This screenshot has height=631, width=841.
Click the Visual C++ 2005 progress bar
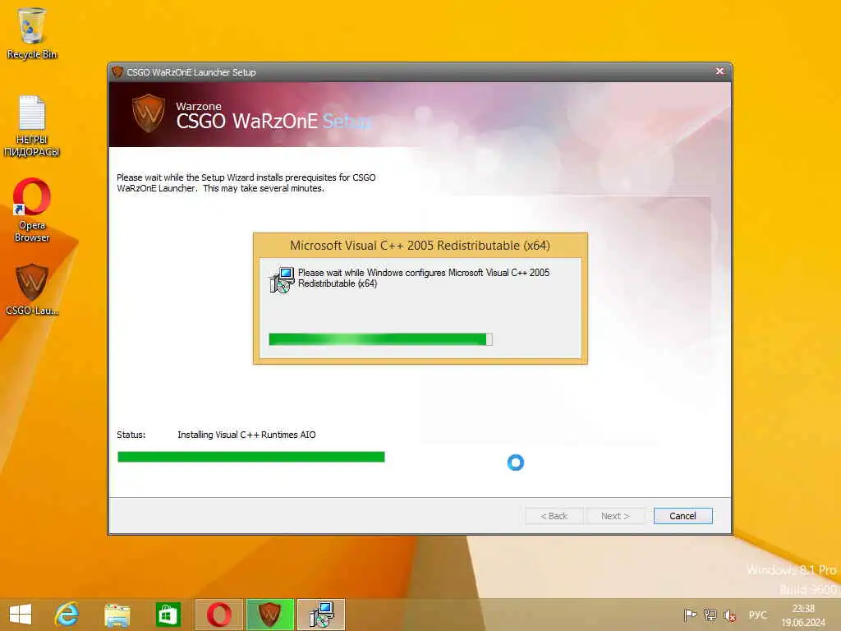click(380, 339)
